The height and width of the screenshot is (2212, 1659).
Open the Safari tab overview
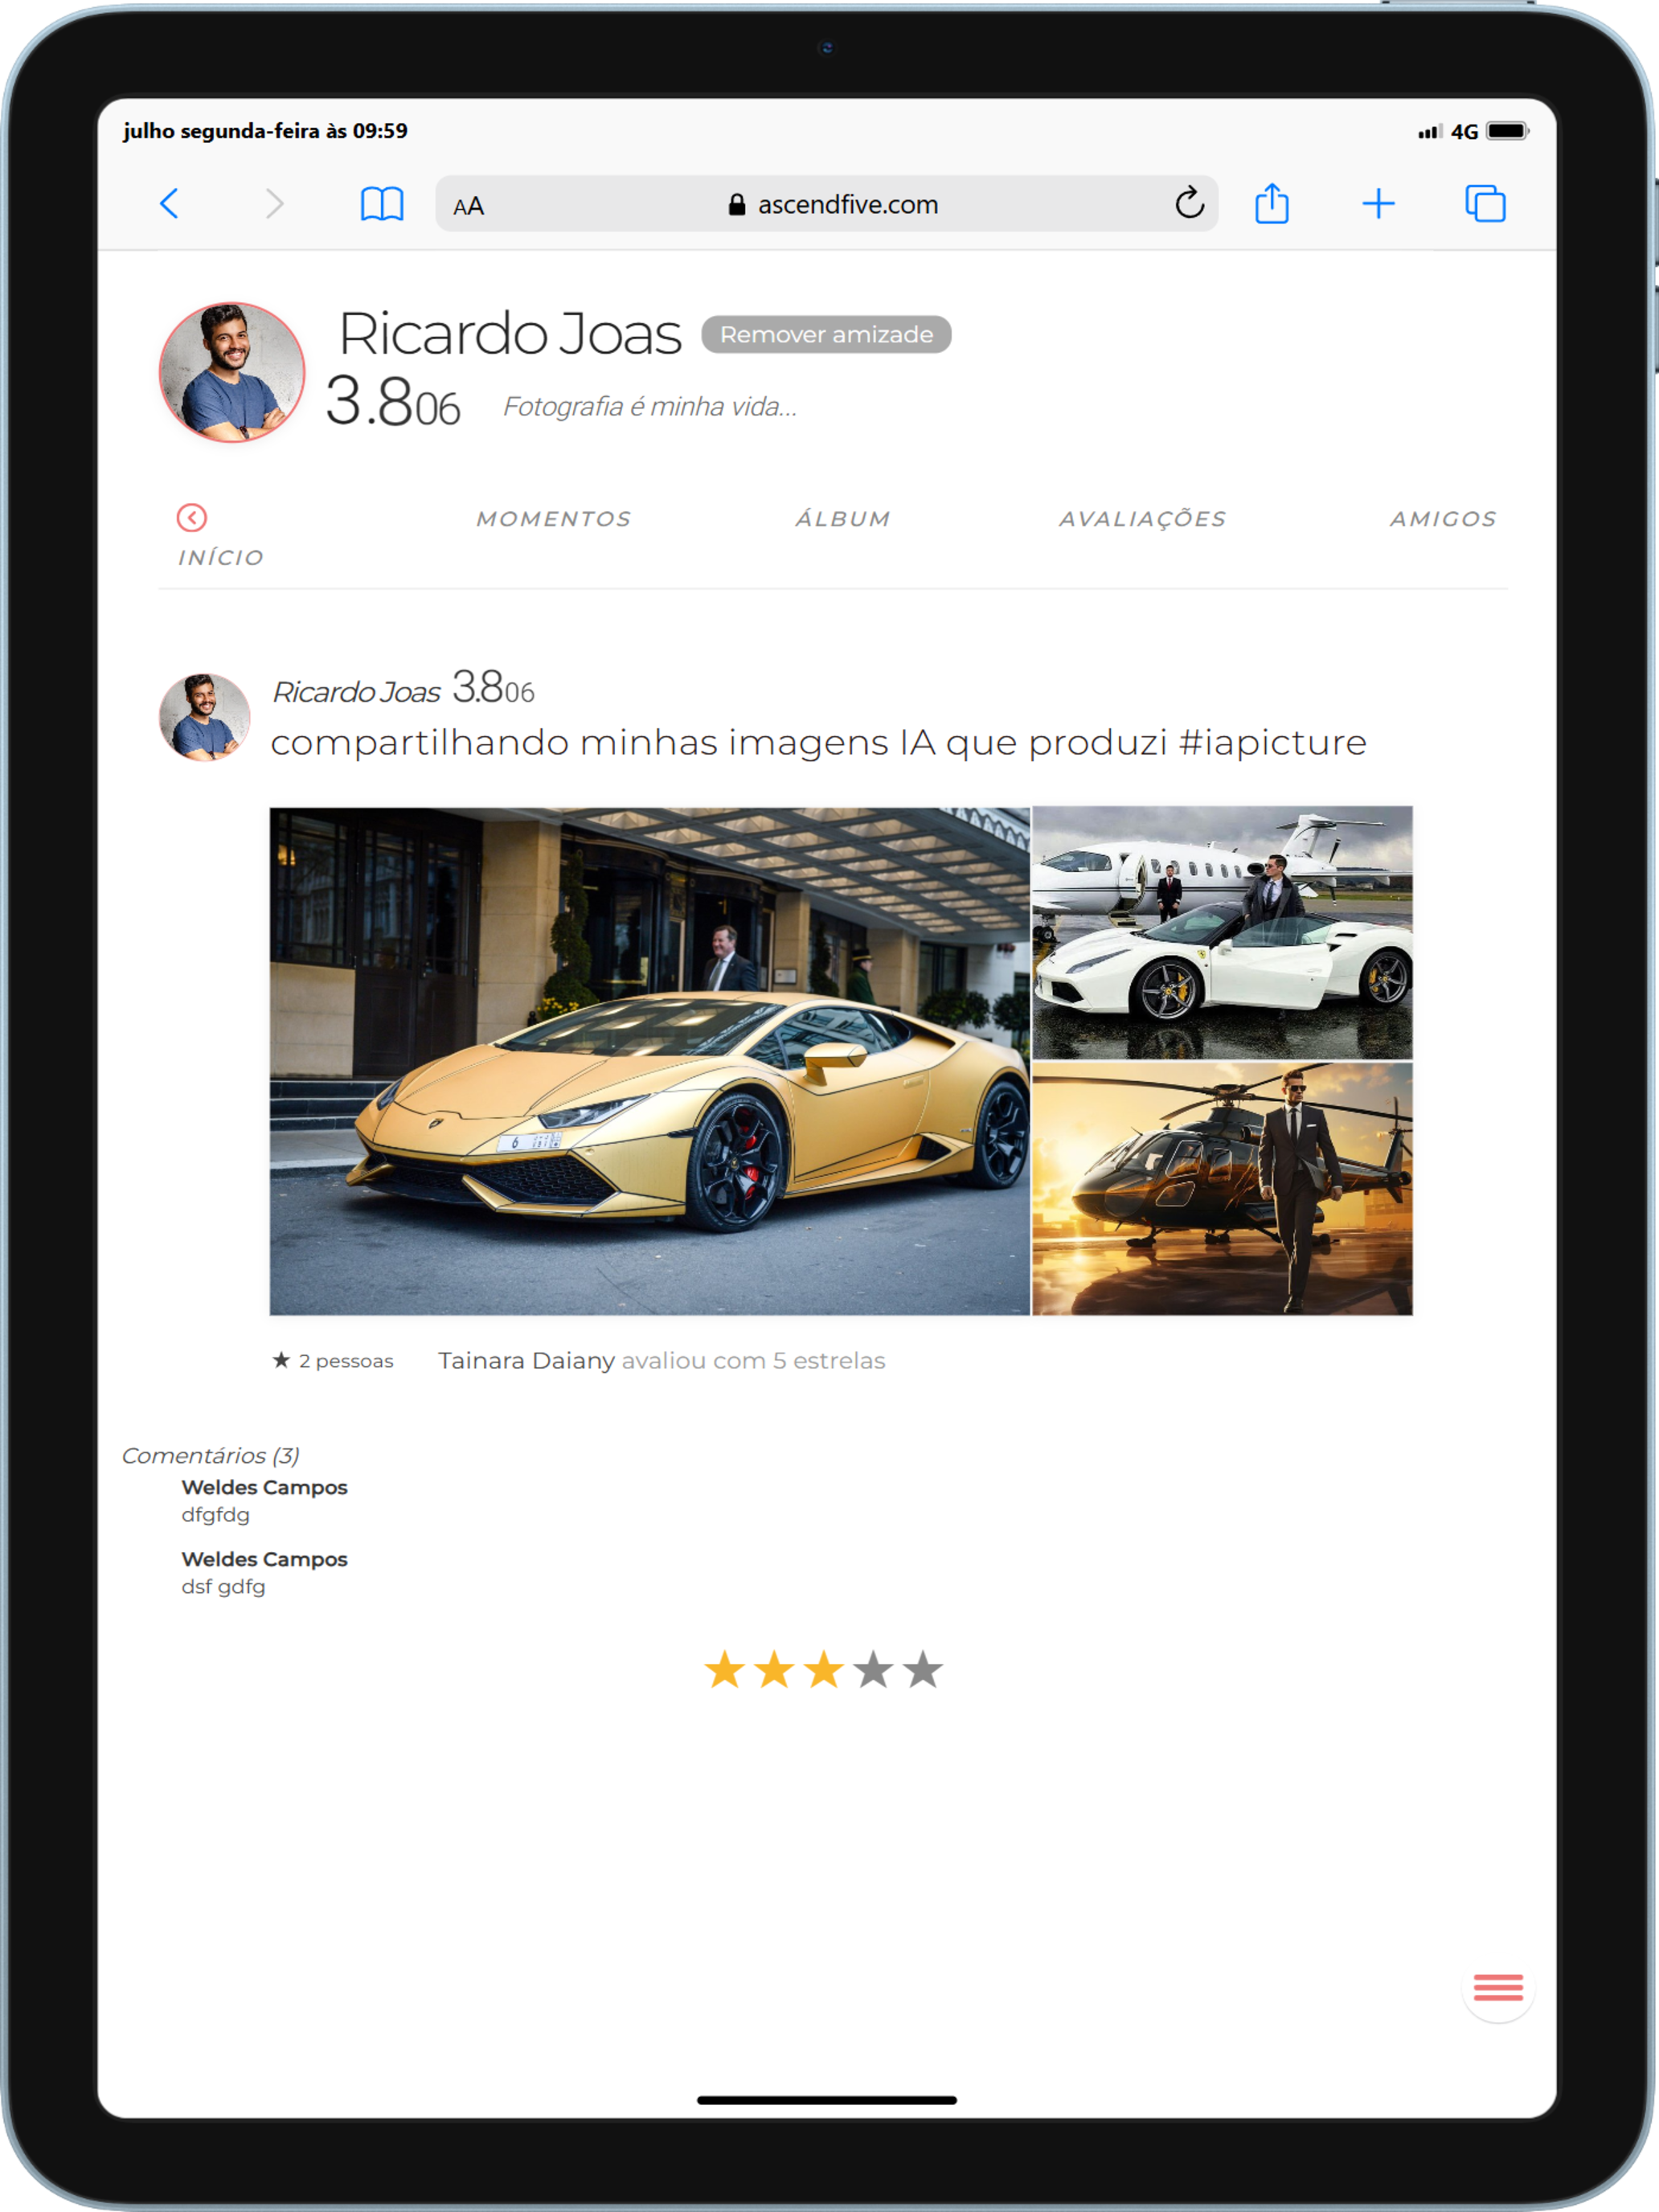1485,204
